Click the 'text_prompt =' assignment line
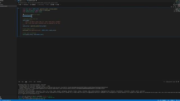Viewport: 180px width, 101px height. 28,20
